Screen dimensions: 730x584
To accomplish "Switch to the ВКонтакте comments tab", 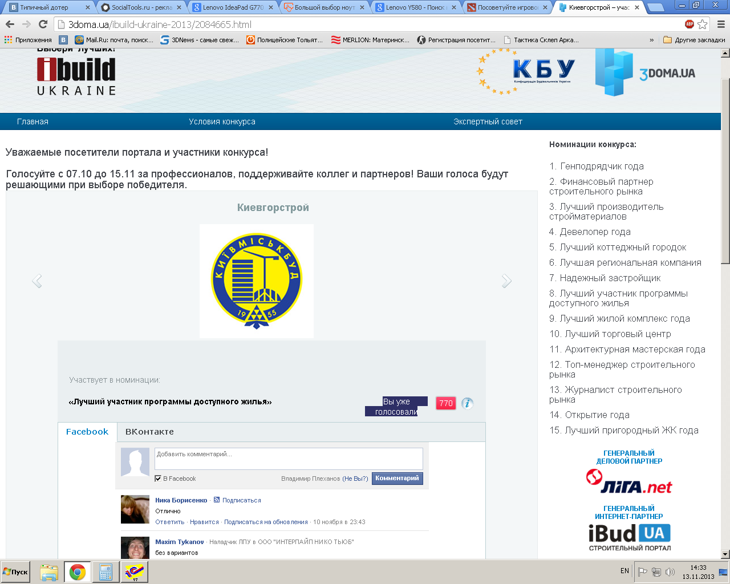I will 149,432.
